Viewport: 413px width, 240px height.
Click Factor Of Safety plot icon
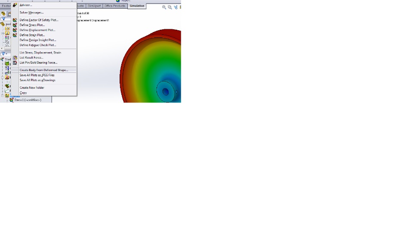pos(15,20)
